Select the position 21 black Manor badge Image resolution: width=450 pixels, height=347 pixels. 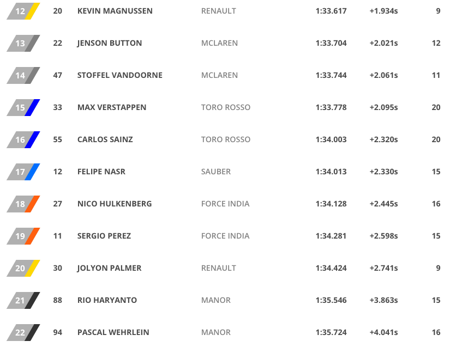point(23,300)
